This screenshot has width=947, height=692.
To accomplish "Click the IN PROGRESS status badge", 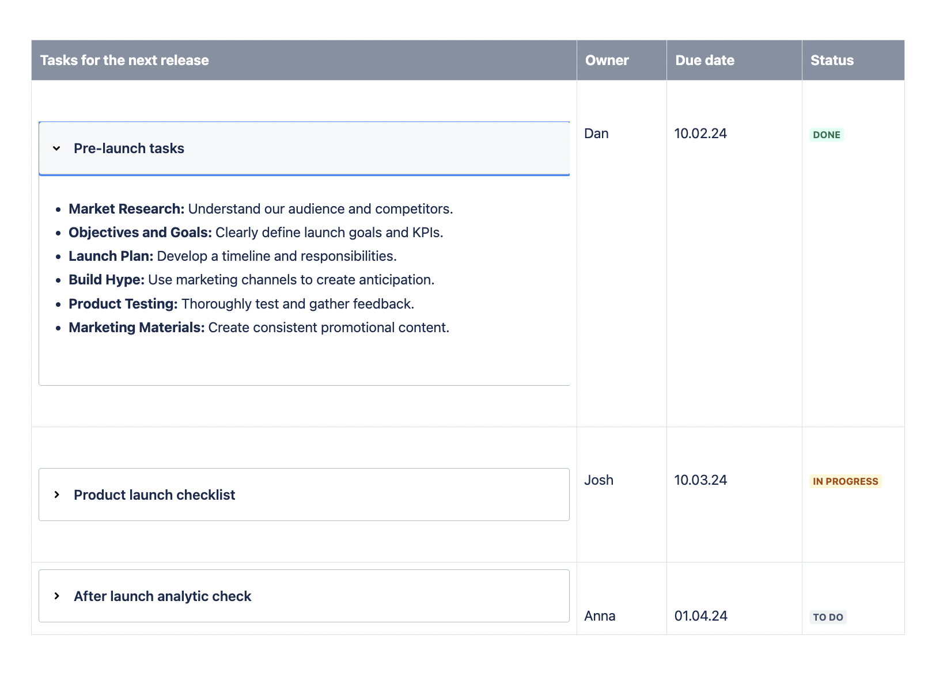I will pyautogui.click(x=844, y=481).
